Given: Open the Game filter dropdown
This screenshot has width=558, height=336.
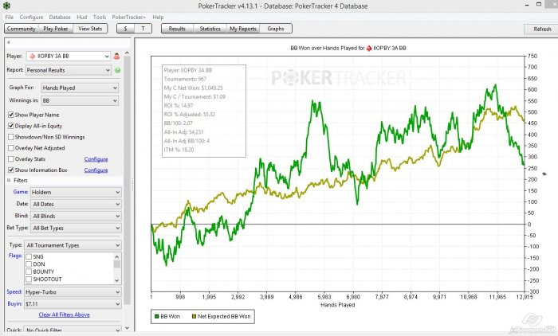Looking at the screenshot, I should (76, 192).
